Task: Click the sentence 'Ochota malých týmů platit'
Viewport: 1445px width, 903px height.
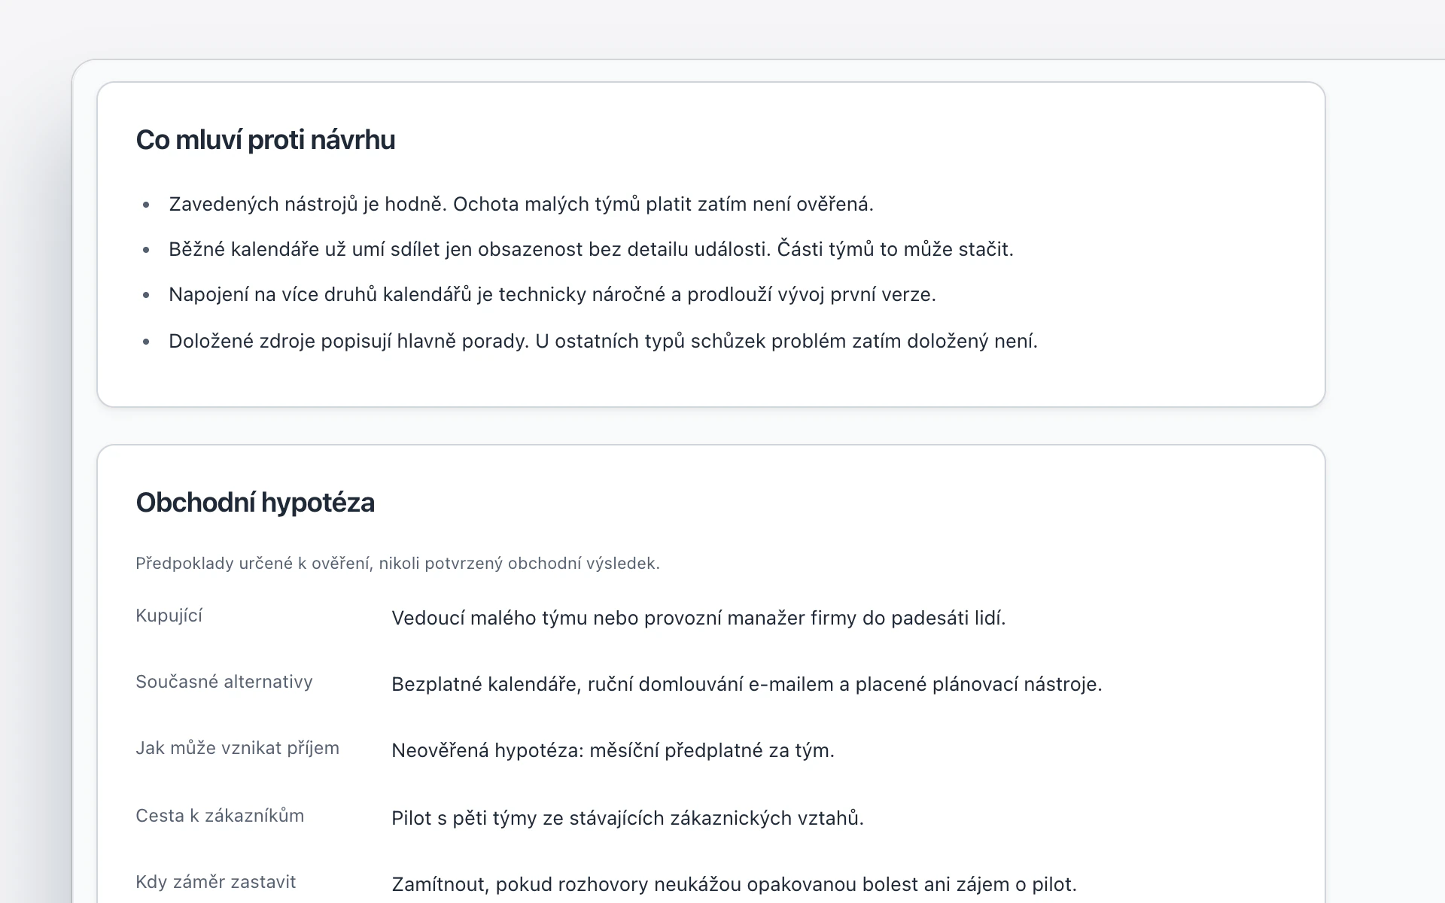Action: (x=663, y=204)
